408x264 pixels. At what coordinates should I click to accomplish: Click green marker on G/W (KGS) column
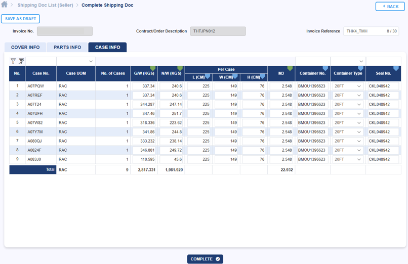tap(153, 68)
